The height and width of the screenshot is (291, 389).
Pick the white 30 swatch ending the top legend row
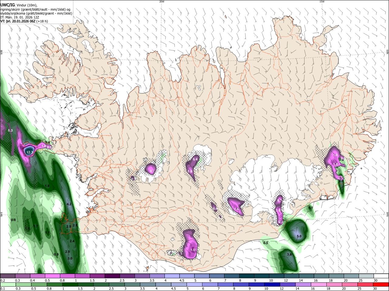pos(382,276)
